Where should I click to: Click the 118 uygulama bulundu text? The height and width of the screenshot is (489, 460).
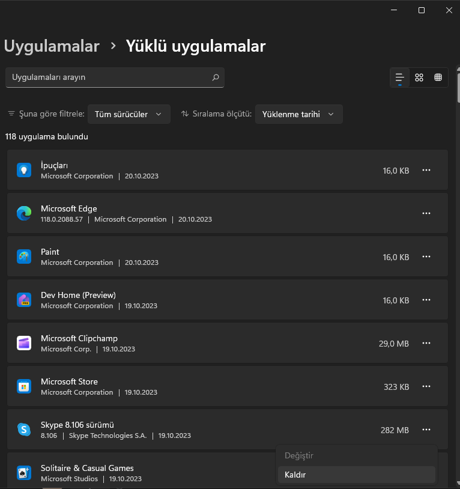click(47, 136)
